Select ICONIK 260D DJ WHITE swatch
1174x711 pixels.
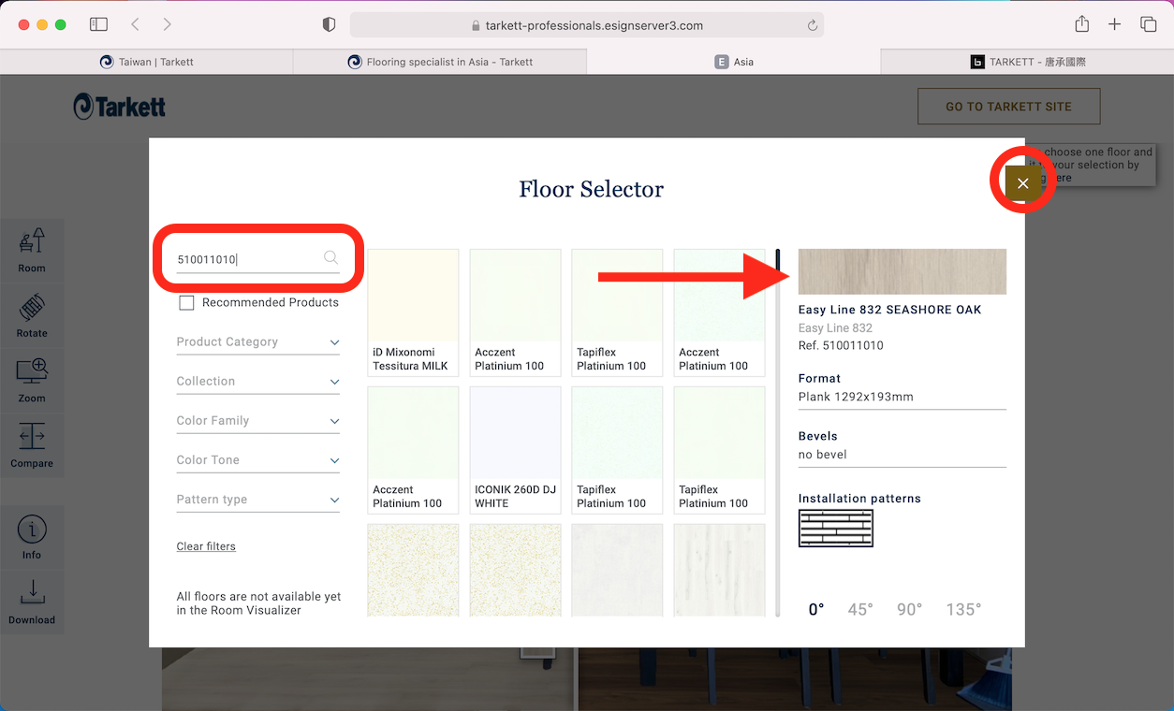(515, 450)
